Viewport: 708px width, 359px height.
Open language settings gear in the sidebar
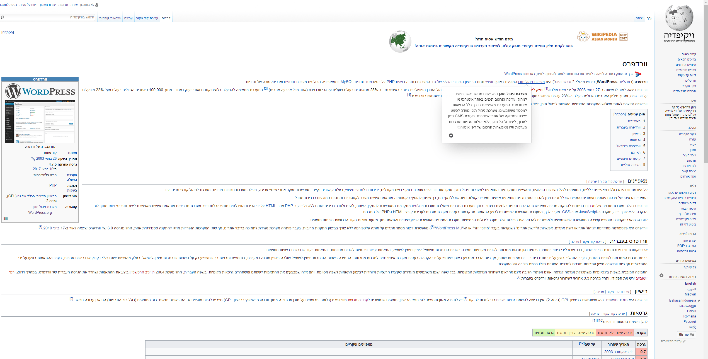(661, 275)
